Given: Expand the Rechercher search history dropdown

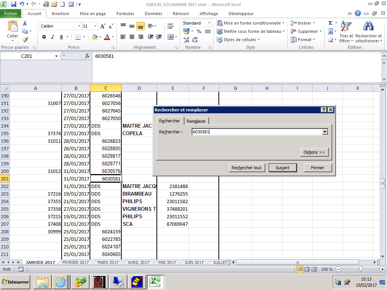Looking at the screenshot, I should point(325,132).
